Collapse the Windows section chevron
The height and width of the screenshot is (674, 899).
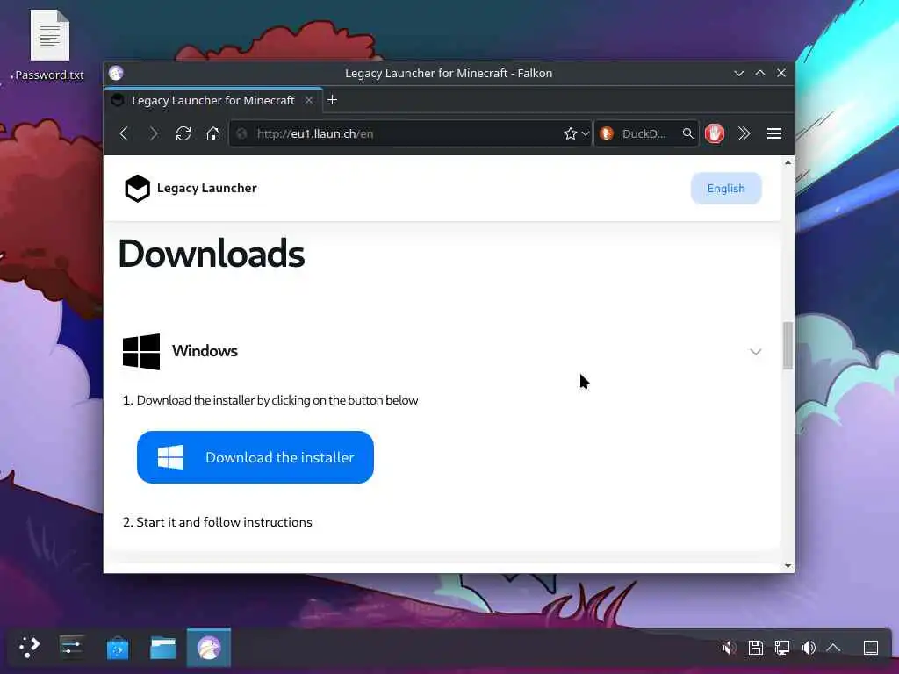tap(756, 351)
